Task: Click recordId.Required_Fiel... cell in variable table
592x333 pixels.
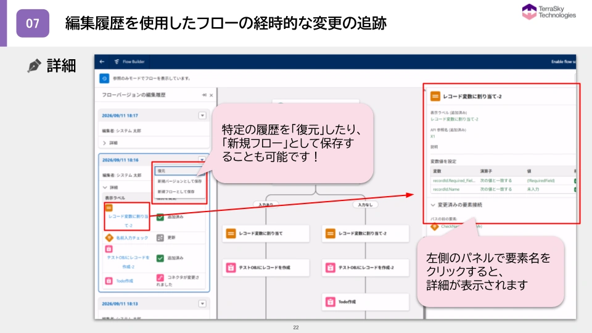Action: coord(454,181)
